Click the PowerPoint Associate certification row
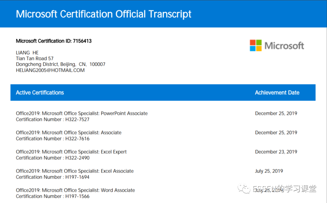The image size is (327, 203). click(82, 113)
